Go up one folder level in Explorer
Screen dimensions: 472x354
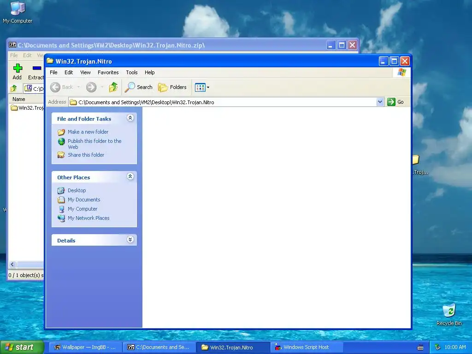point(113,87)
